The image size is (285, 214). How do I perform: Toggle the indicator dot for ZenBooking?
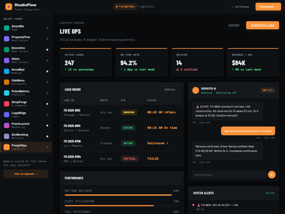(47, 136)
